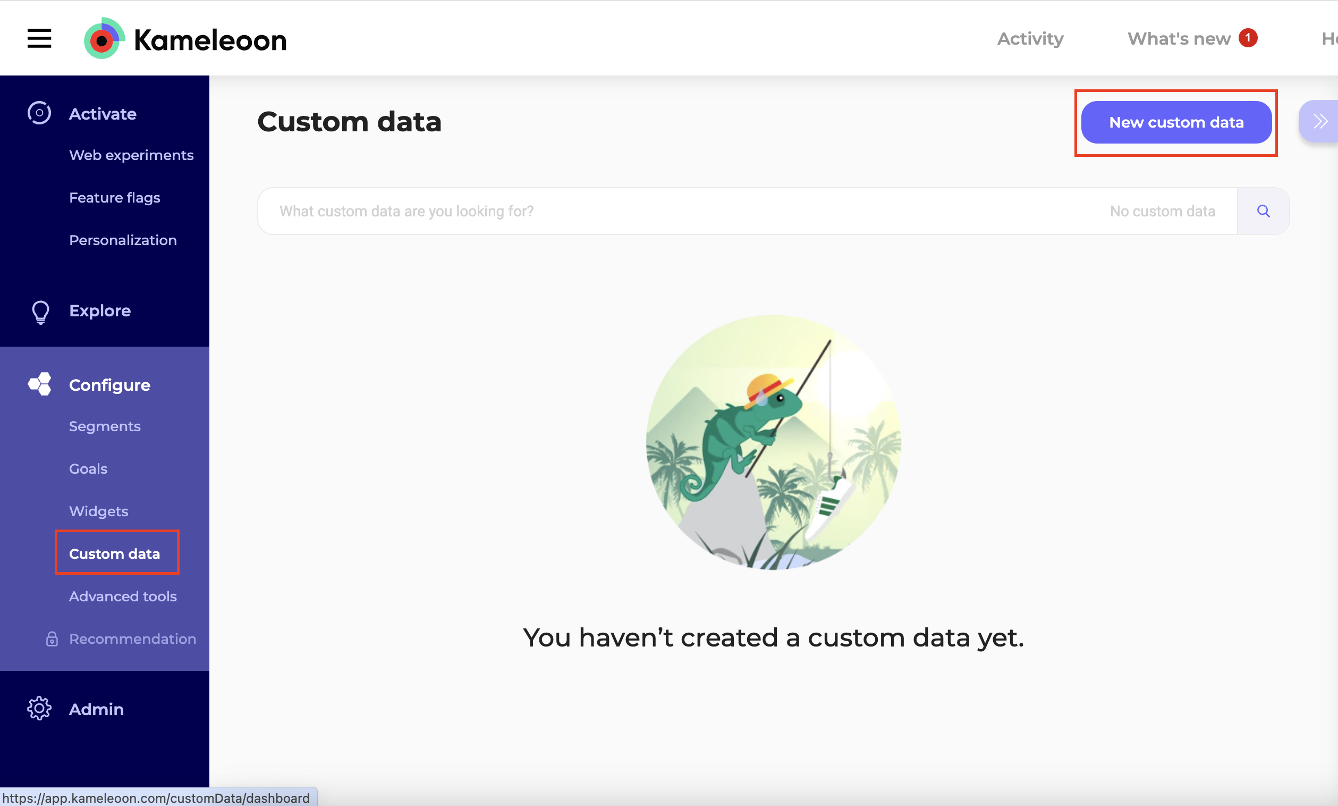Expand the side panel double-chevron
1338x806 pixels.
pyautogui.click(x=1320, y=121)
